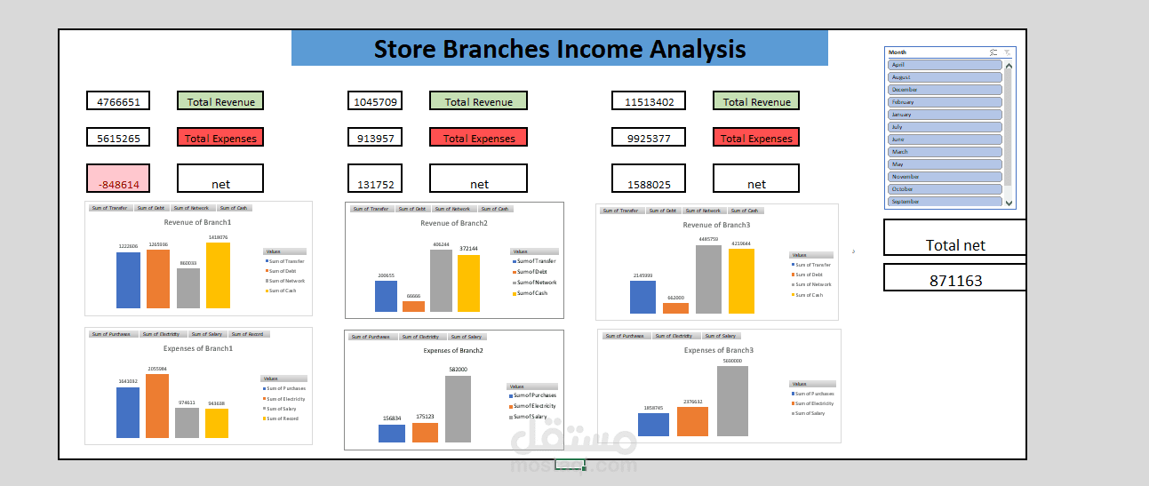Open Values legend button in Revenue of Branch1
Screen dimensions: 1149x486
pos(285,251)
